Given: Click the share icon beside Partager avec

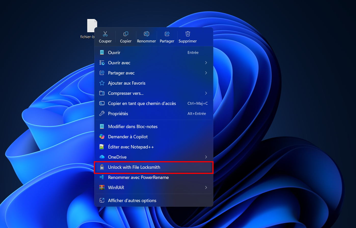Looking at the screenshot, I should pyautogui.click(x=102, y=73).
